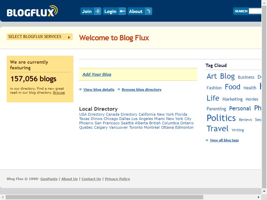The width and height of the screenshot is (267, 200).
Task: Expand the Select BlogFlux Services menu
Action: pos(40,37)
